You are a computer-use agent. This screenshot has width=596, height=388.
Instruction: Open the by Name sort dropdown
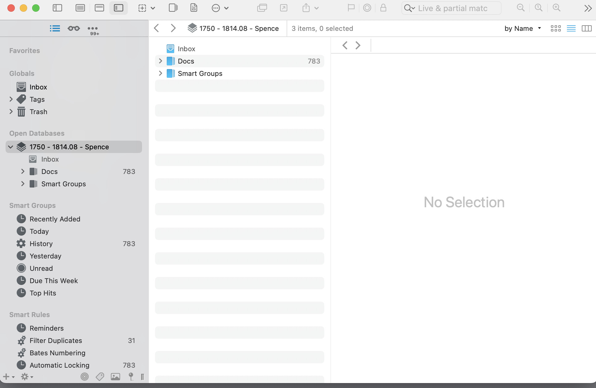click(523, 28)
